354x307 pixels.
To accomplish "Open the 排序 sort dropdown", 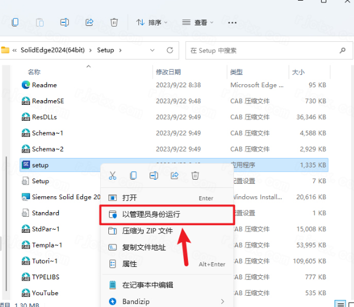I will click(x=151, y=22).
